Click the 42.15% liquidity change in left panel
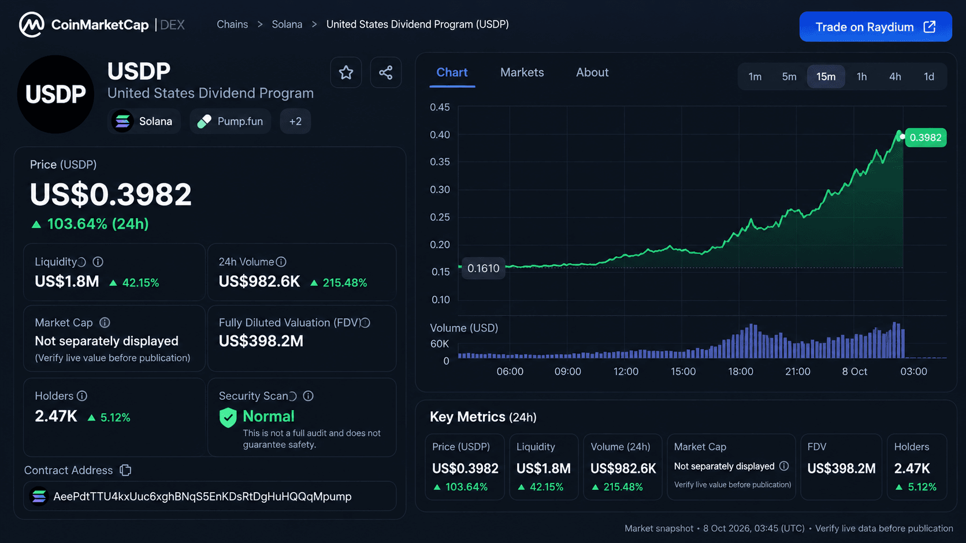This screenshot has width=966, height=543. pos(140,283)
